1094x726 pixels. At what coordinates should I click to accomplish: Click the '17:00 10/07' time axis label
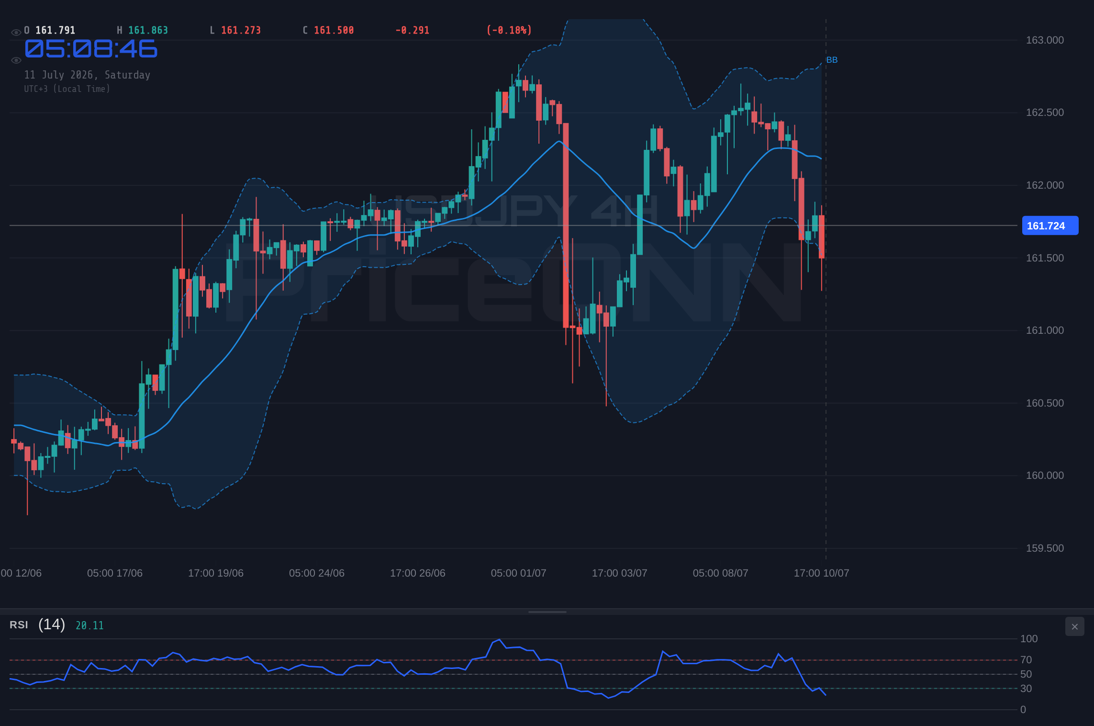pos(822,573)
